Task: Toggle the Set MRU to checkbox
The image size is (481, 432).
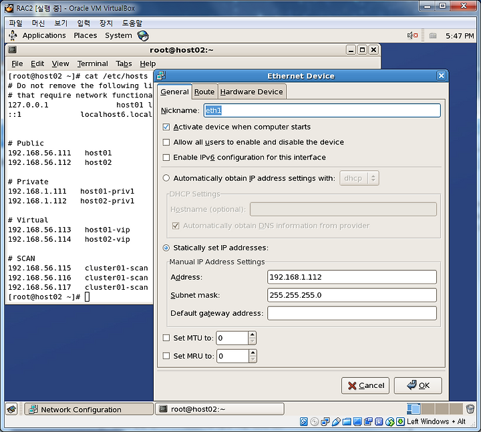Action: coord(166,356)
